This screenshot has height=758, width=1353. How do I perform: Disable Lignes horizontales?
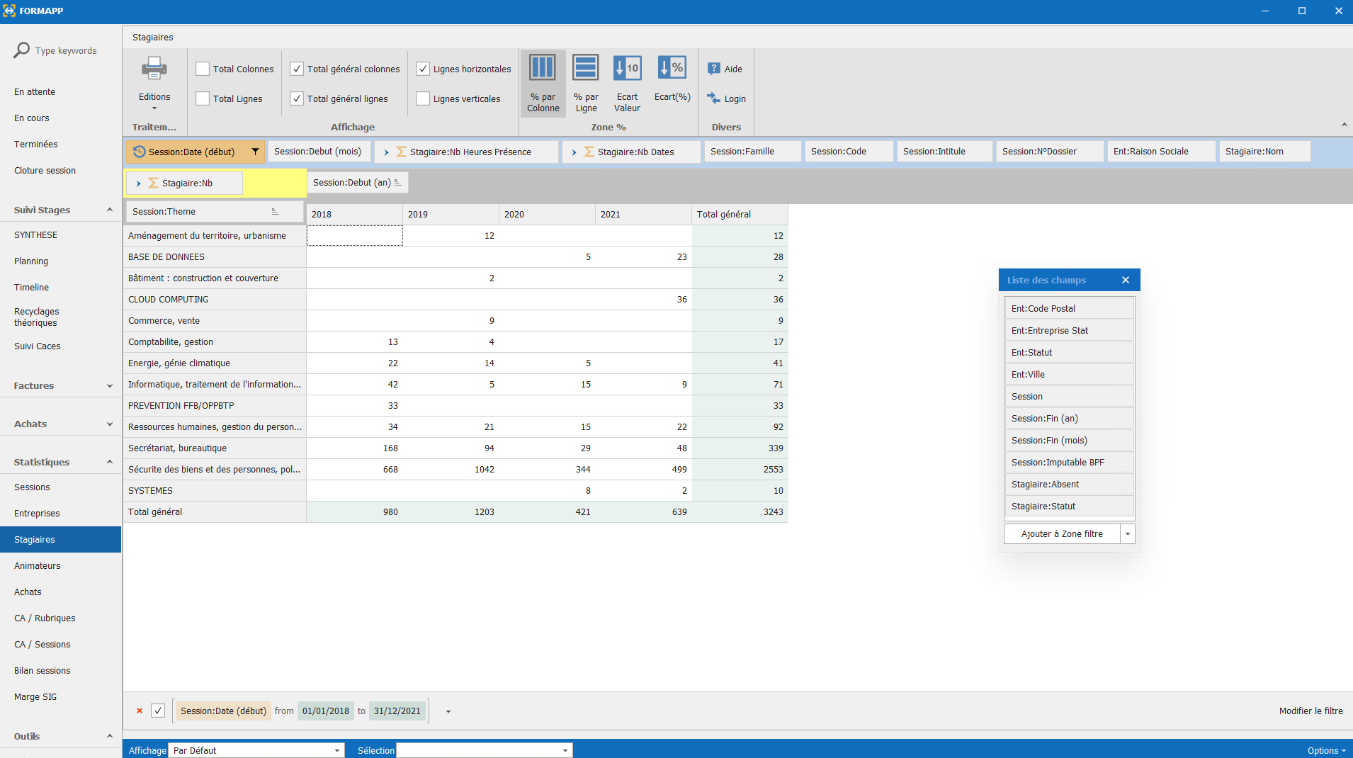[x=423, y=69]
